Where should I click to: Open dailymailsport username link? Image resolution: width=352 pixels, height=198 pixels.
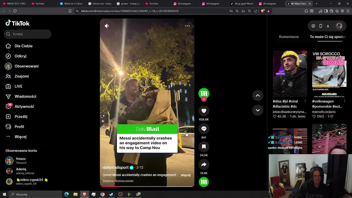click(x=116, y=167)
